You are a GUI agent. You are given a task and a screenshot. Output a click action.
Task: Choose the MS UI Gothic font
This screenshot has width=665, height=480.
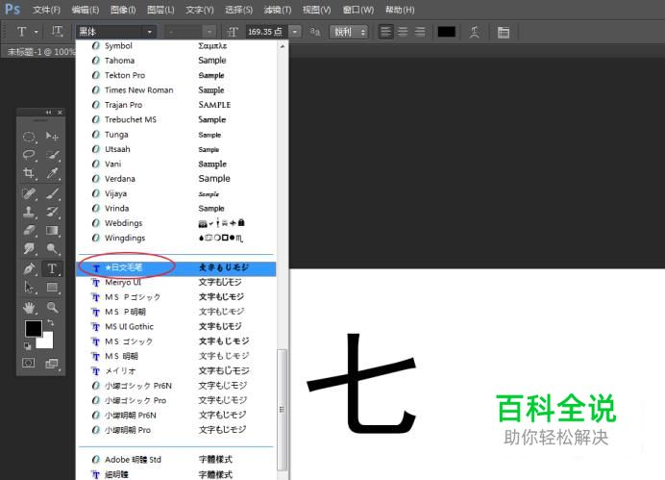pos(176,326)
